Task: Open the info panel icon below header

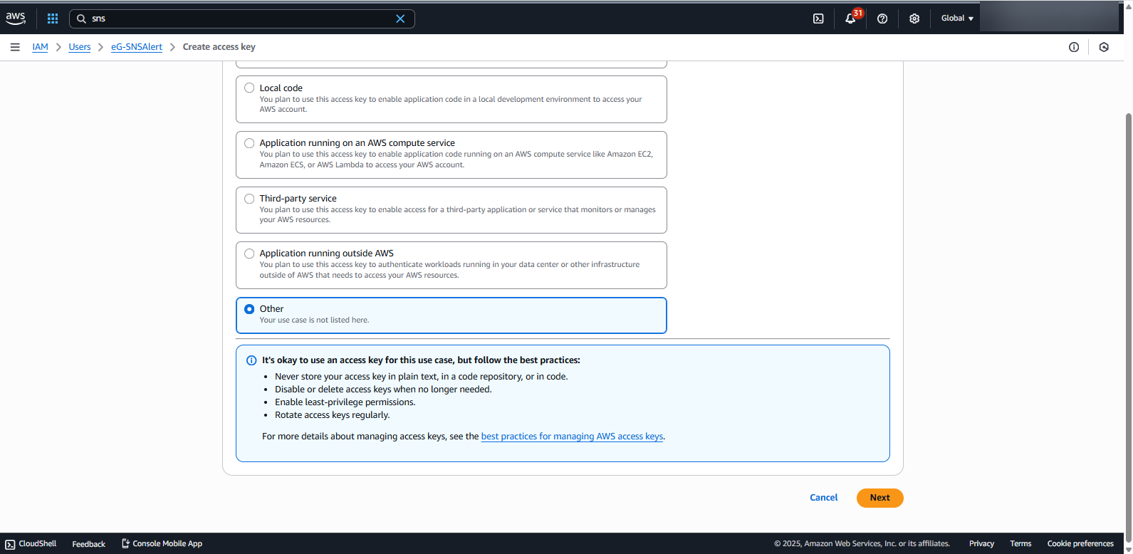Action: 1074,47
